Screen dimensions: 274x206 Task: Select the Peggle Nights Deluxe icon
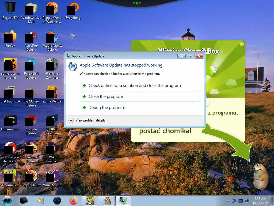click(x=52, y=41)
